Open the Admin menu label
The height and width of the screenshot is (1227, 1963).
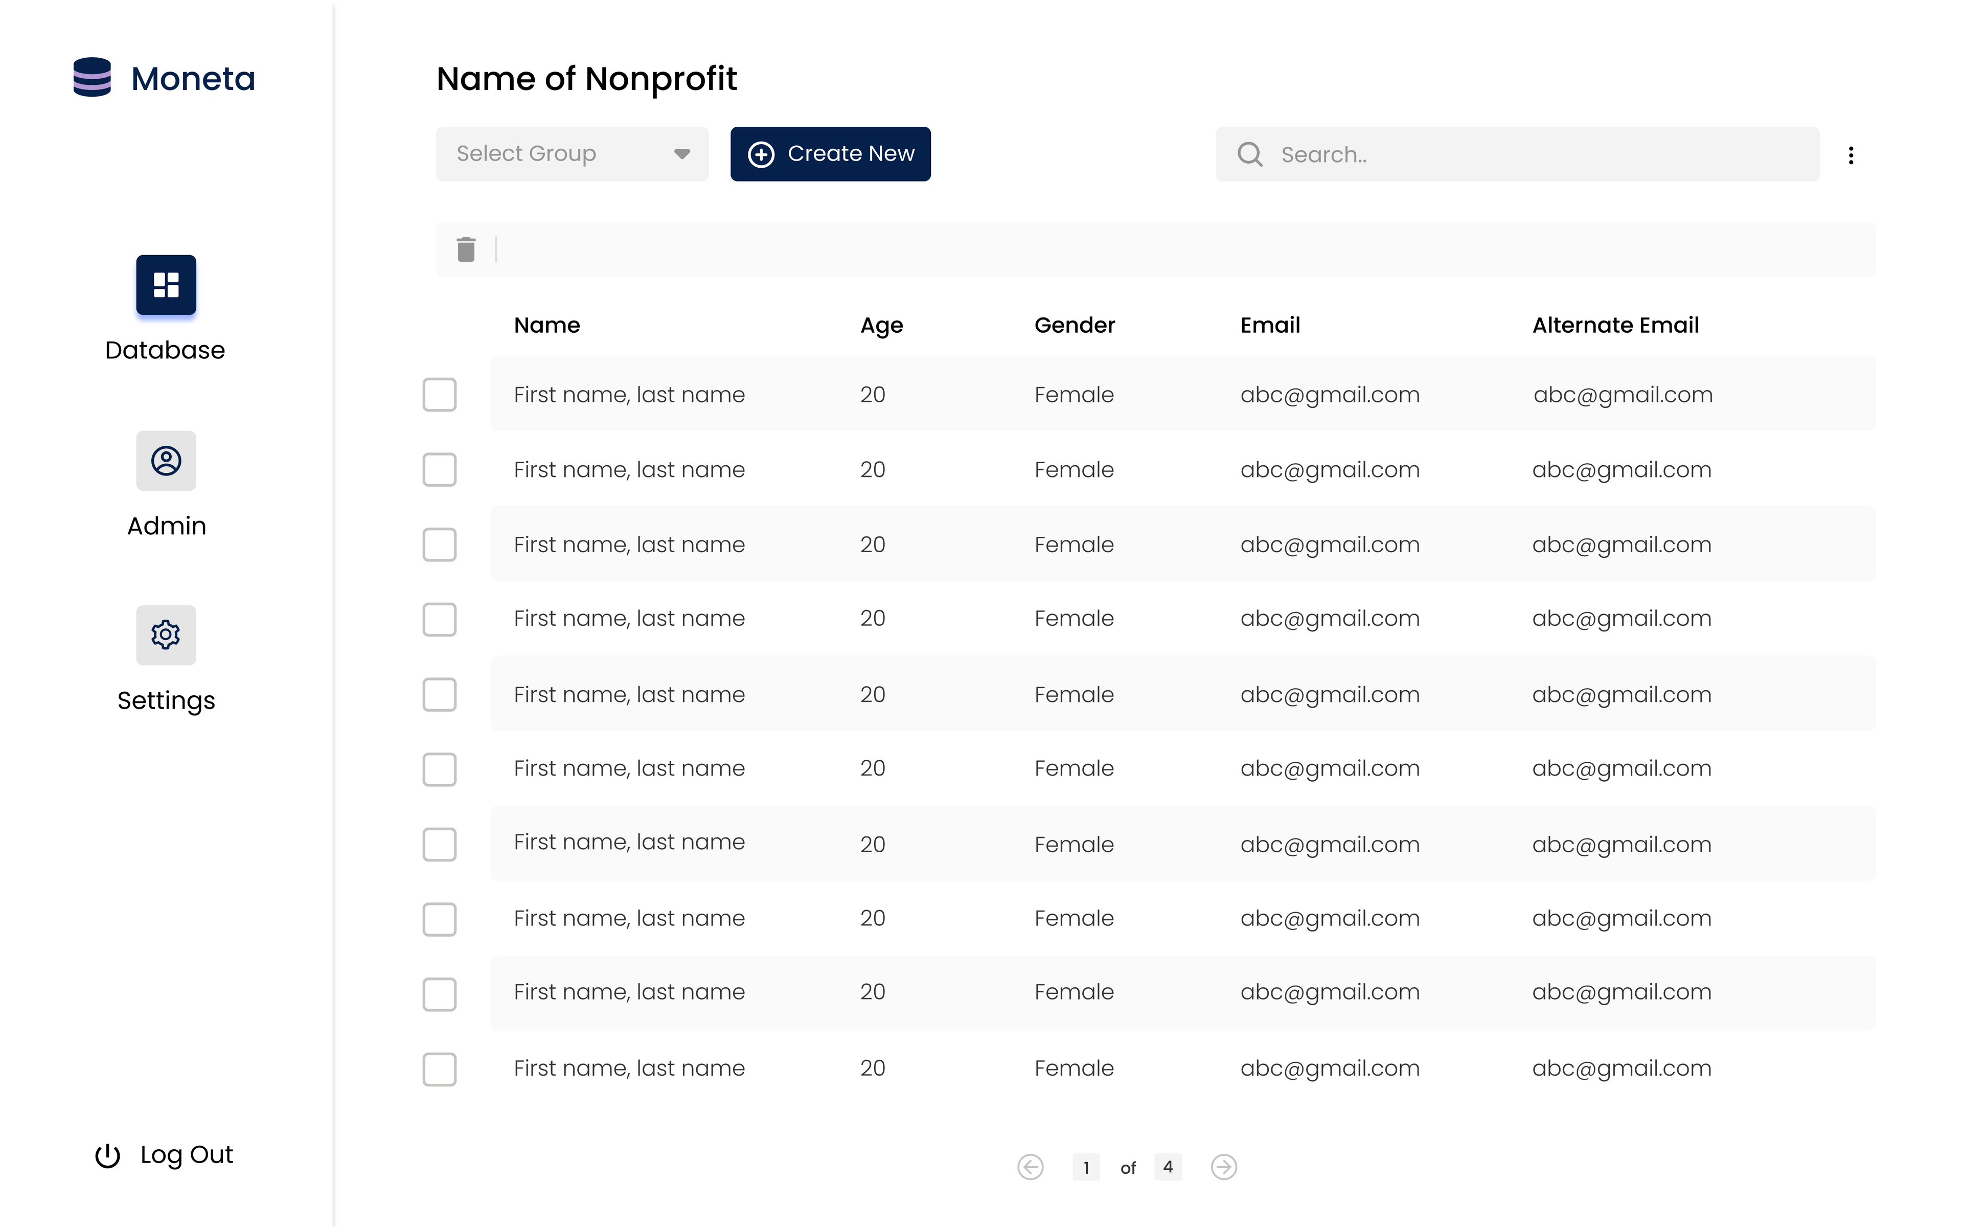[166, 526]
